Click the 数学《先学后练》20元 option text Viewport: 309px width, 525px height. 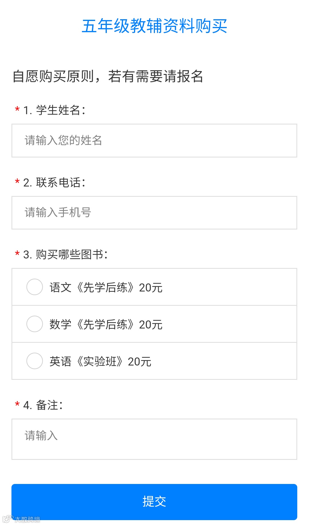pyautogui.click(x=106, y=324)
